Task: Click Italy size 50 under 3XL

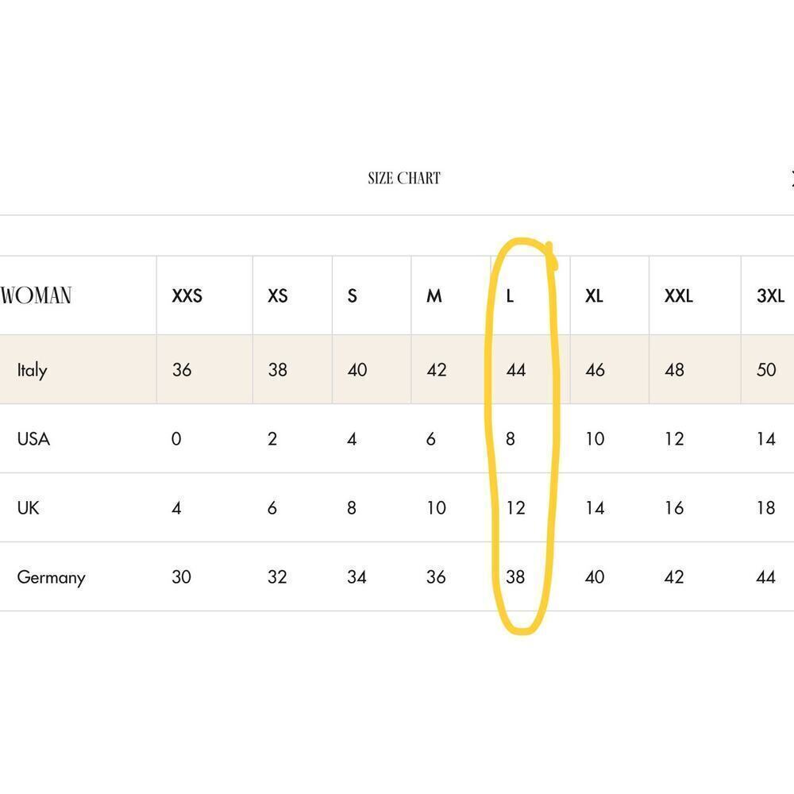Action: (766, 370)
